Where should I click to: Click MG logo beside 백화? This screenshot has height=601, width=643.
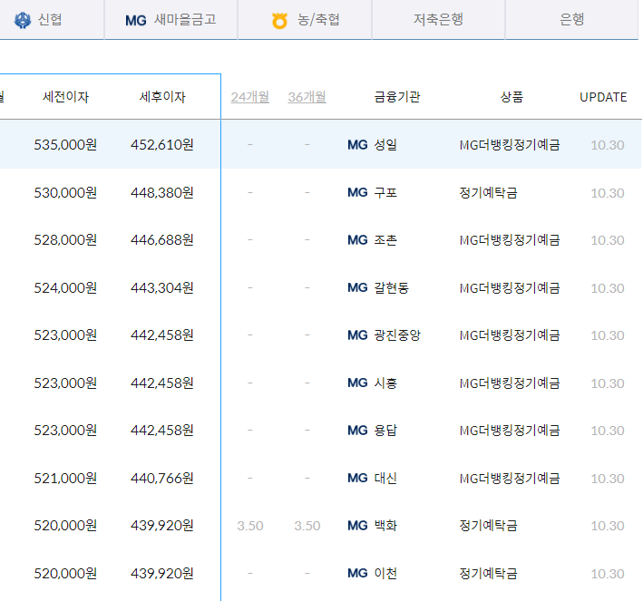click(357, 526)
